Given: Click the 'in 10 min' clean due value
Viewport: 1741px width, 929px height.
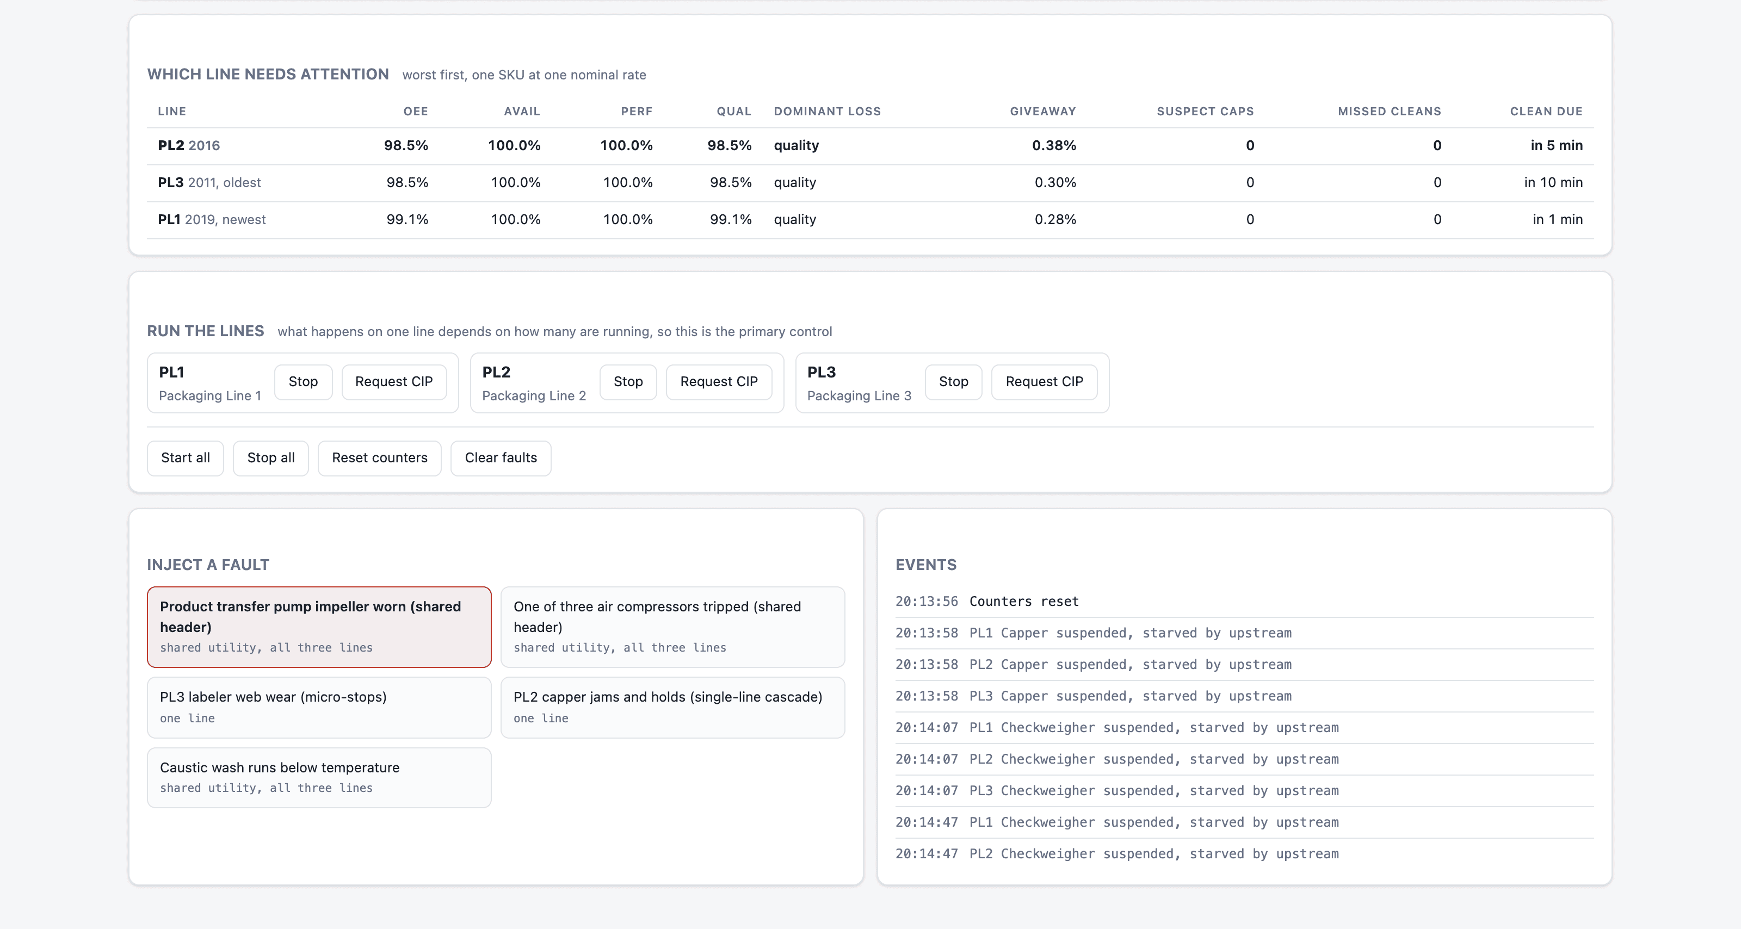Looking at the screenshot, I should pyautogui.click(x=1553, y=183).
